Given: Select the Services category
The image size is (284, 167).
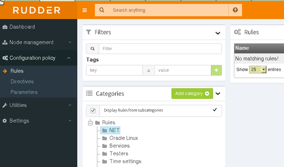Looking at the screenshot, I should [119, 146].
